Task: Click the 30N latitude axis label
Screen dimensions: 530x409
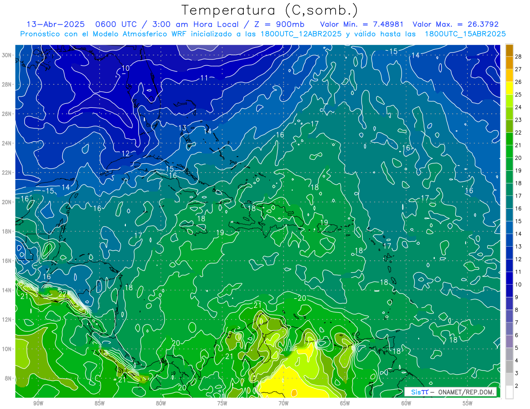Action: 8,55
